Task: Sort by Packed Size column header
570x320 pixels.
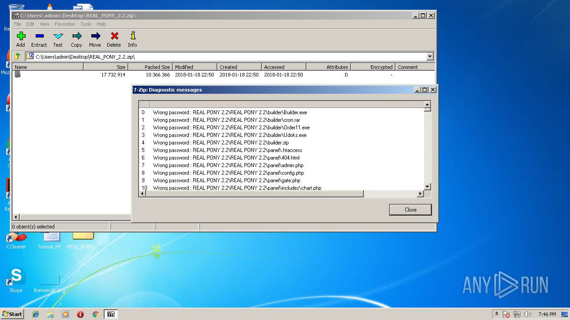Action: [151, 67]
